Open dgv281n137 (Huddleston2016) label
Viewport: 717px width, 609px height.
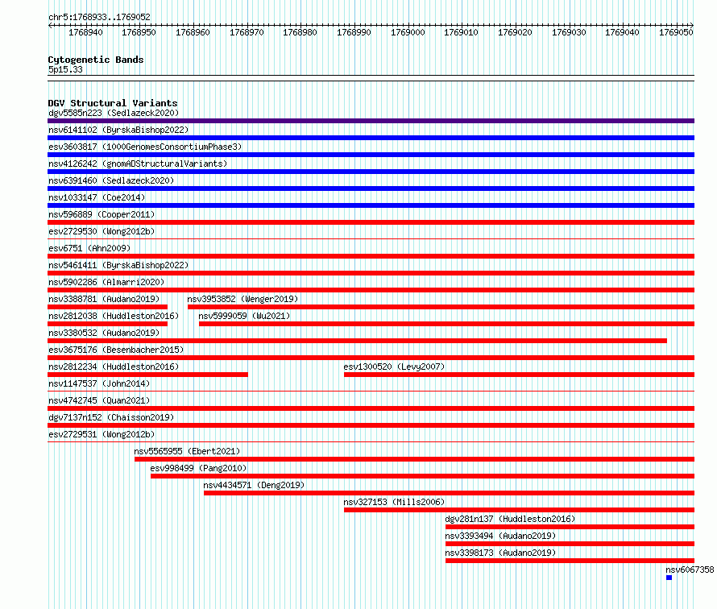point(510,519)
